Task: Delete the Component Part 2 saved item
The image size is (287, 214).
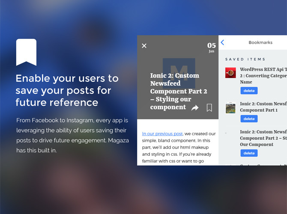Action: 249,153
